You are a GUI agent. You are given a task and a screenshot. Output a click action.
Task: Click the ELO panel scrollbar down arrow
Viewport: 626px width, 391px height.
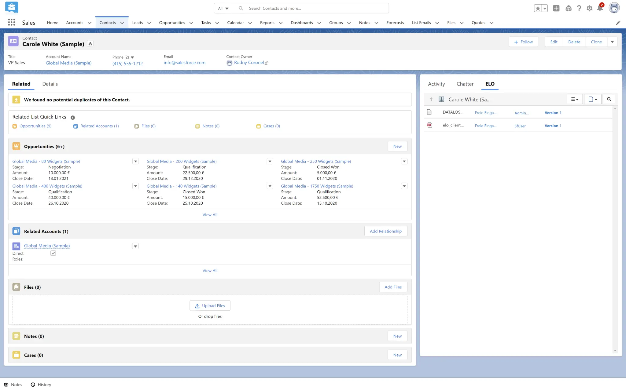pos(615,350)
